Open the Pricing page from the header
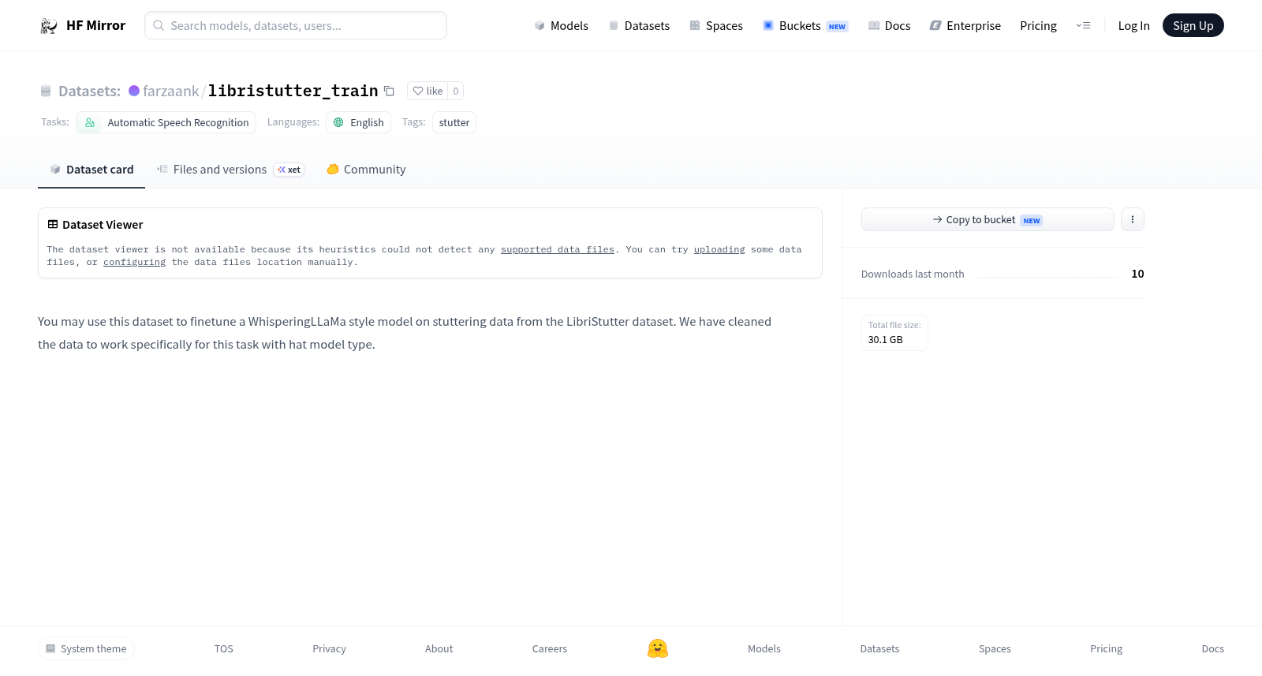 tap(1038, 25)
